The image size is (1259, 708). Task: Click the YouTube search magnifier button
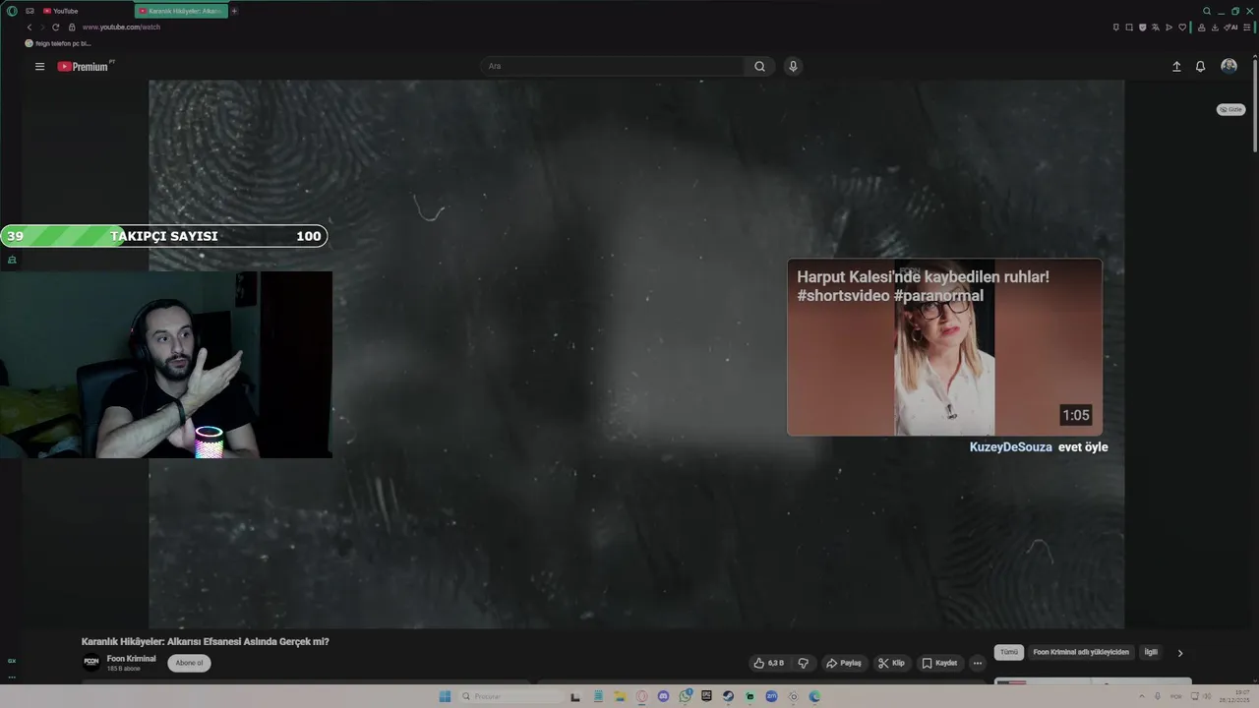pos(759,66)
